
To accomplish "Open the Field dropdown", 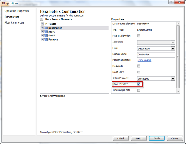I will [173, 49].
